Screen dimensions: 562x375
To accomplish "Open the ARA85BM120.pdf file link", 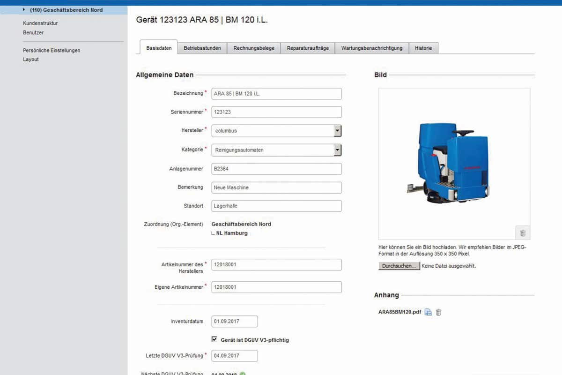I will coord(399,312).
